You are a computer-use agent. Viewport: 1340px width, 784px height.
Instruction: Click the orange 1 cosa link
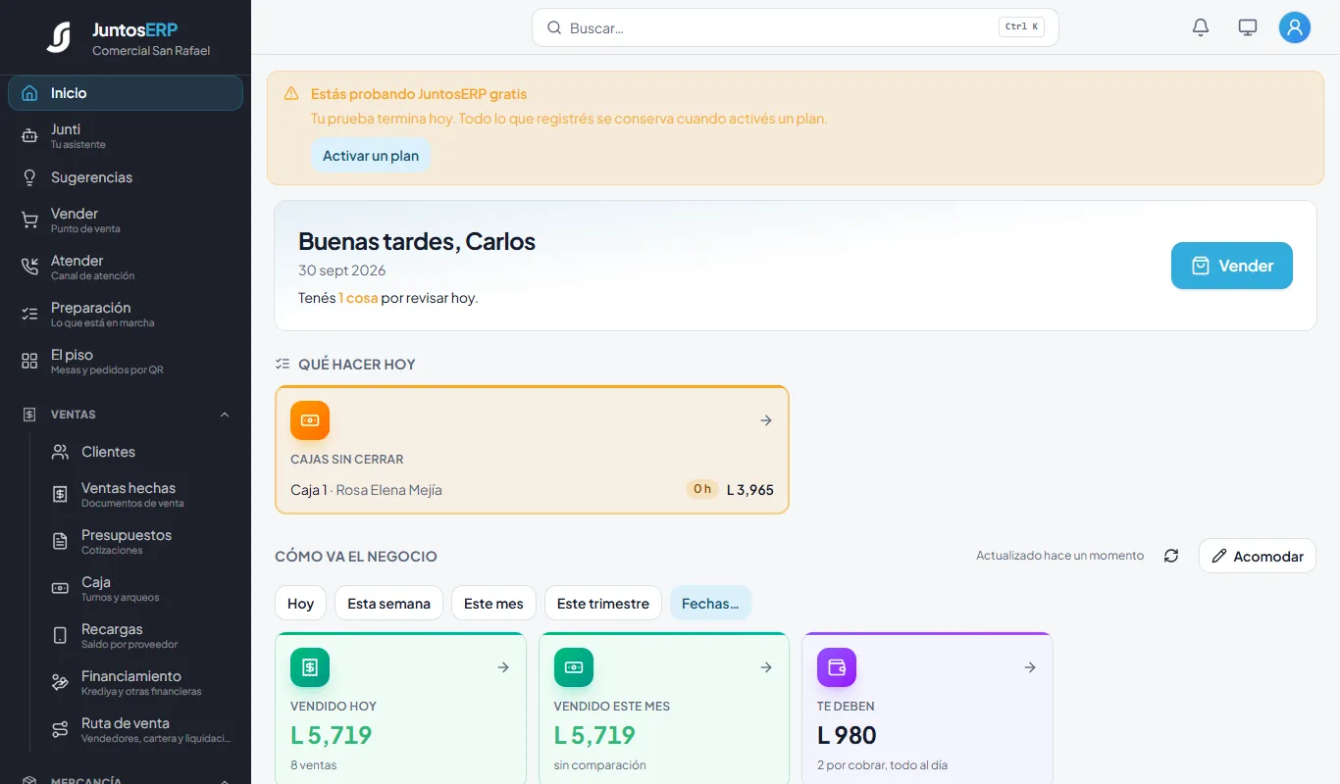pos(358,298)
